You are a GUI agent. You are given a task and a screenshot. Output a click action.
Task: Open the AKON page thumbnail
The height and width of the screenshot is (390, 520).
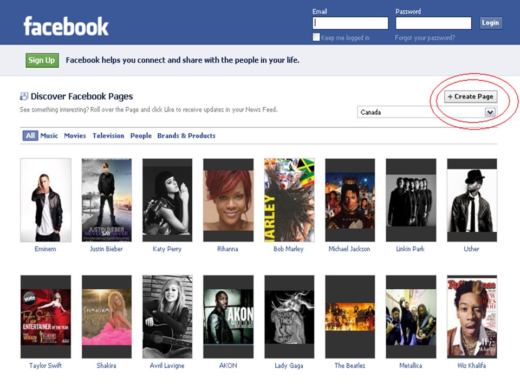[x=228, y=317]
